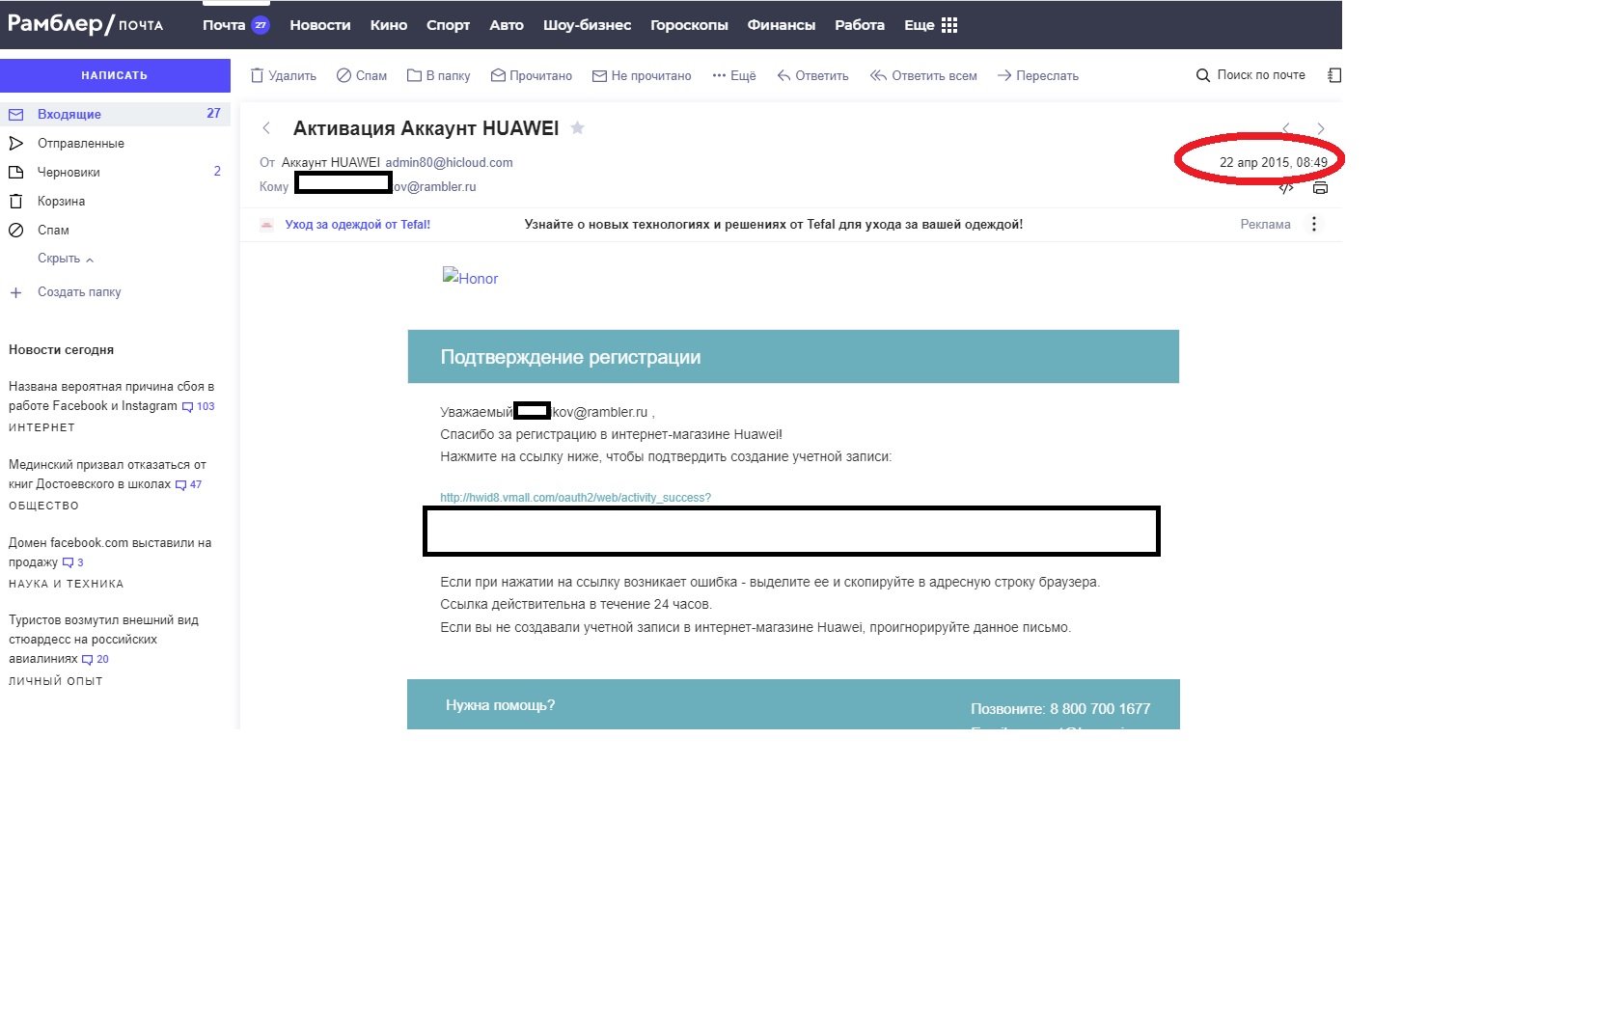Click the НАУКА И ТЕХНИКА category label
Viewport: 1621px width, 1013px height.
pos(66,584)
